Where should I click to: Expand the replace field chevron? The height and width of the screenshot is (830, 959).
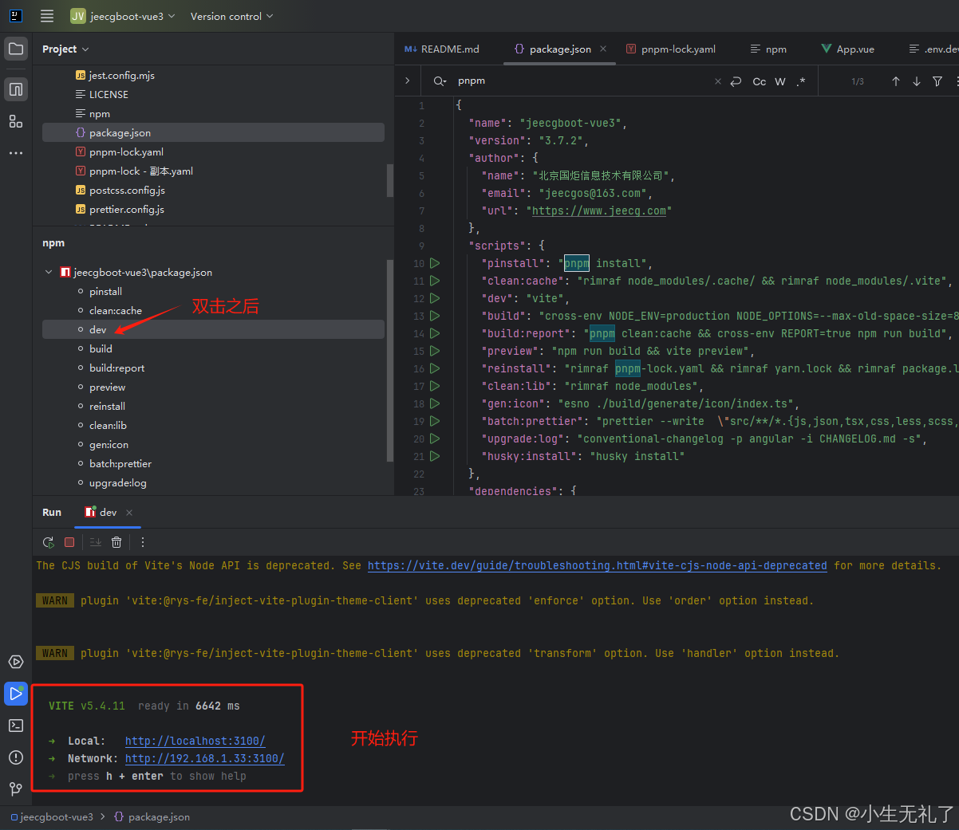[x=407, y=81]
